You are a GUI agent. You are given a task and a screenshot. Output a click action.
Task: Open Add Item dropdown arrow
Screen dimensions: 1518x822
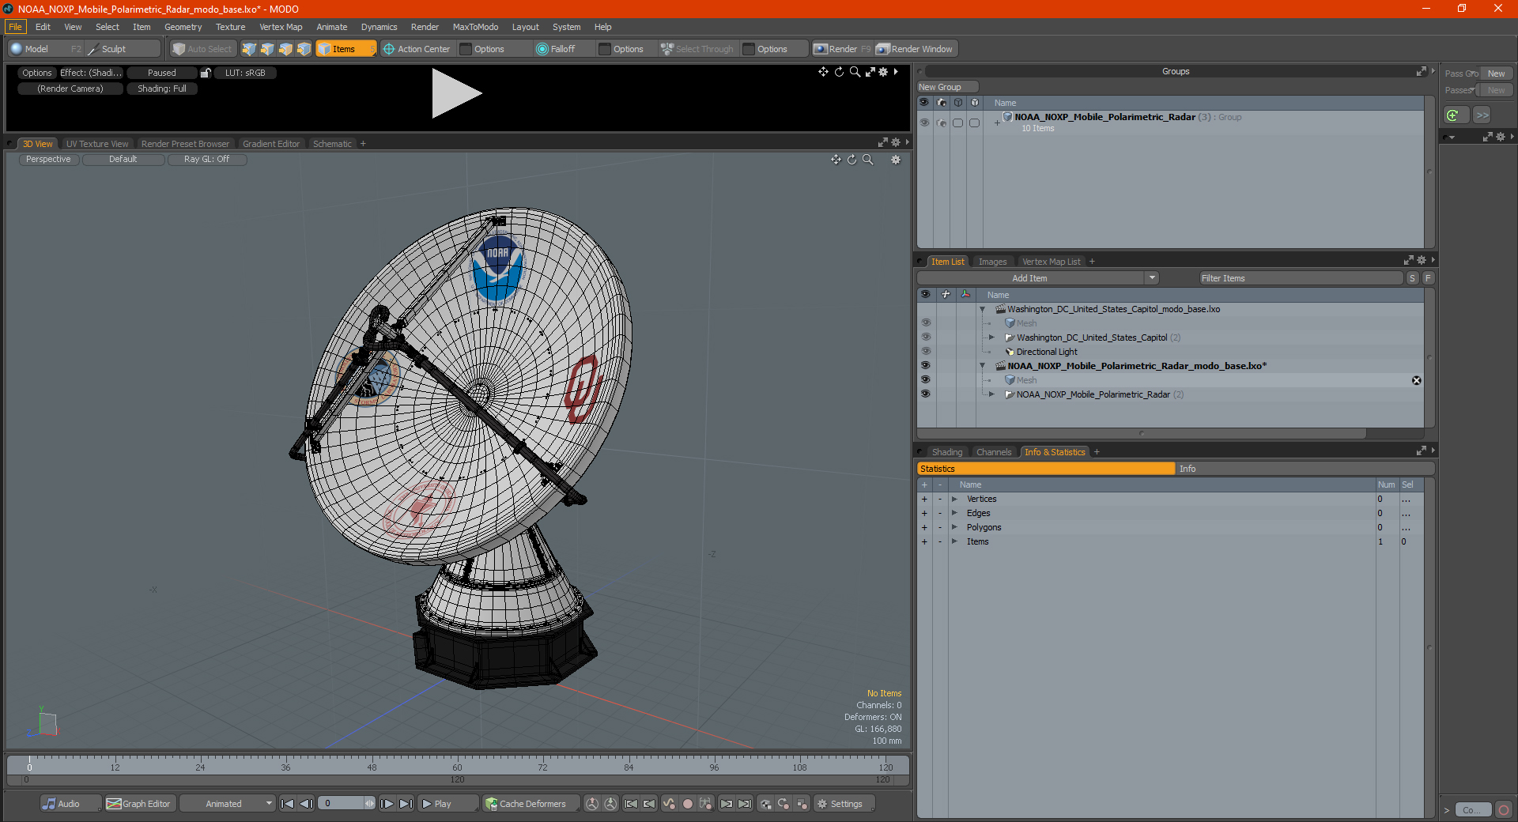point(1152,278)
